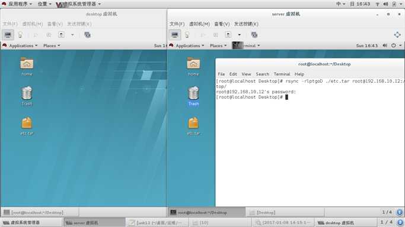The height and width of the screenshot is (227, 405).
Task: Select etc.tar file on desktop VM
Action: click(x=27, y=123)
